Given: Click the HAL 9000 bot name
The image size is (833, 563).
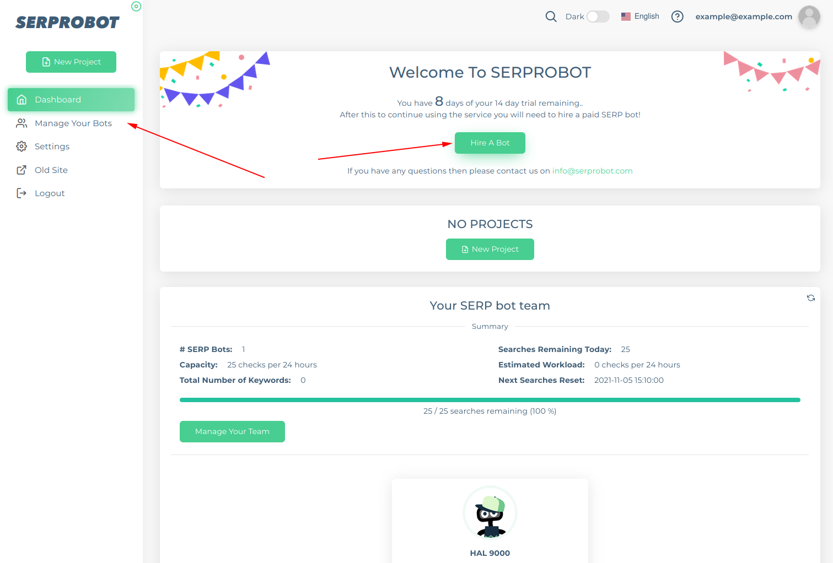Looking at the screenshot, I should (490, 553).
